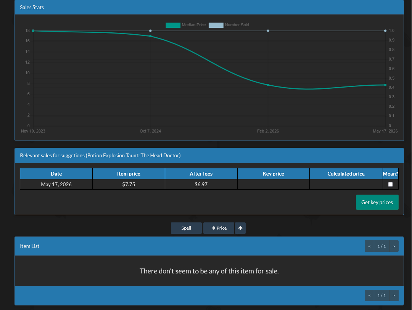Go to previous page in Item List header
The width and height of the screenshot is (412, 310).
pyautogui.click(x=369, y=246)
